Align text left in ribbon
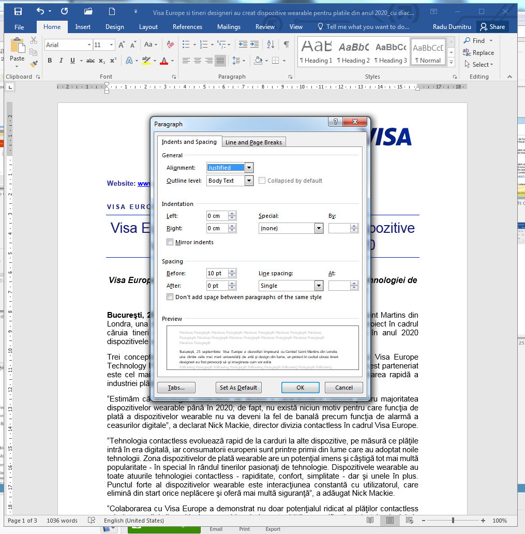This screenshot has width=525, height=534. click(x=186, y=61)
